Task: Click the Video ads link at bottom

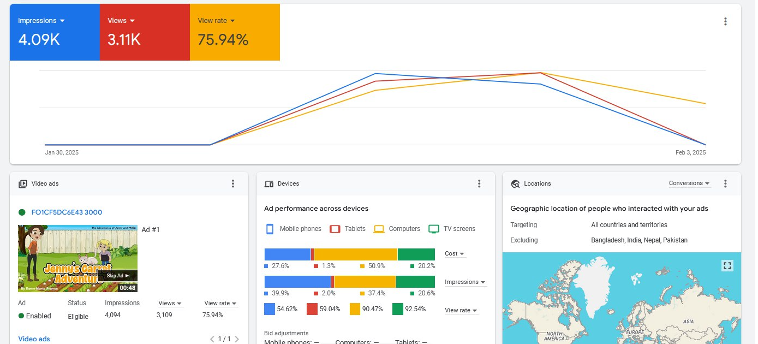Action: pyautogui.click(x=34, y=339)
